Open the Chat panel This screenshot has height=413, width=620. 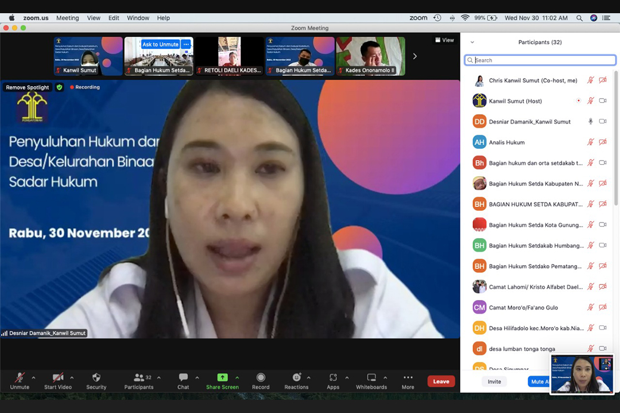pyautogui.click(x=183, y=378)
